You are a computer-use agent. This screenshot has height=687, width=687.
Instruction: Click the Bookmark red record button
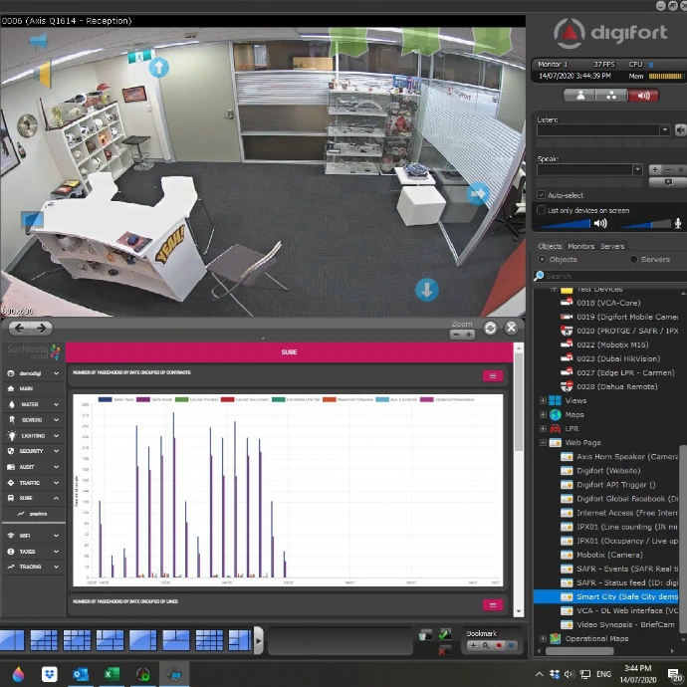coord(498,646)
